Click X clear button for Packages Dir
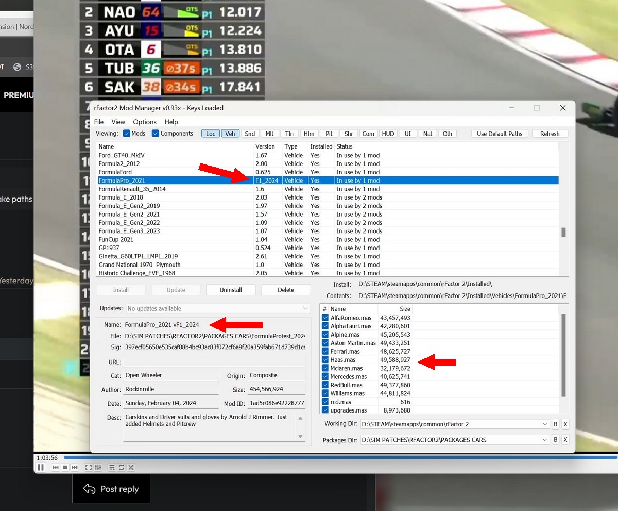Image resolution: width=618 pixels, height=511 pixels. (565, 440)
